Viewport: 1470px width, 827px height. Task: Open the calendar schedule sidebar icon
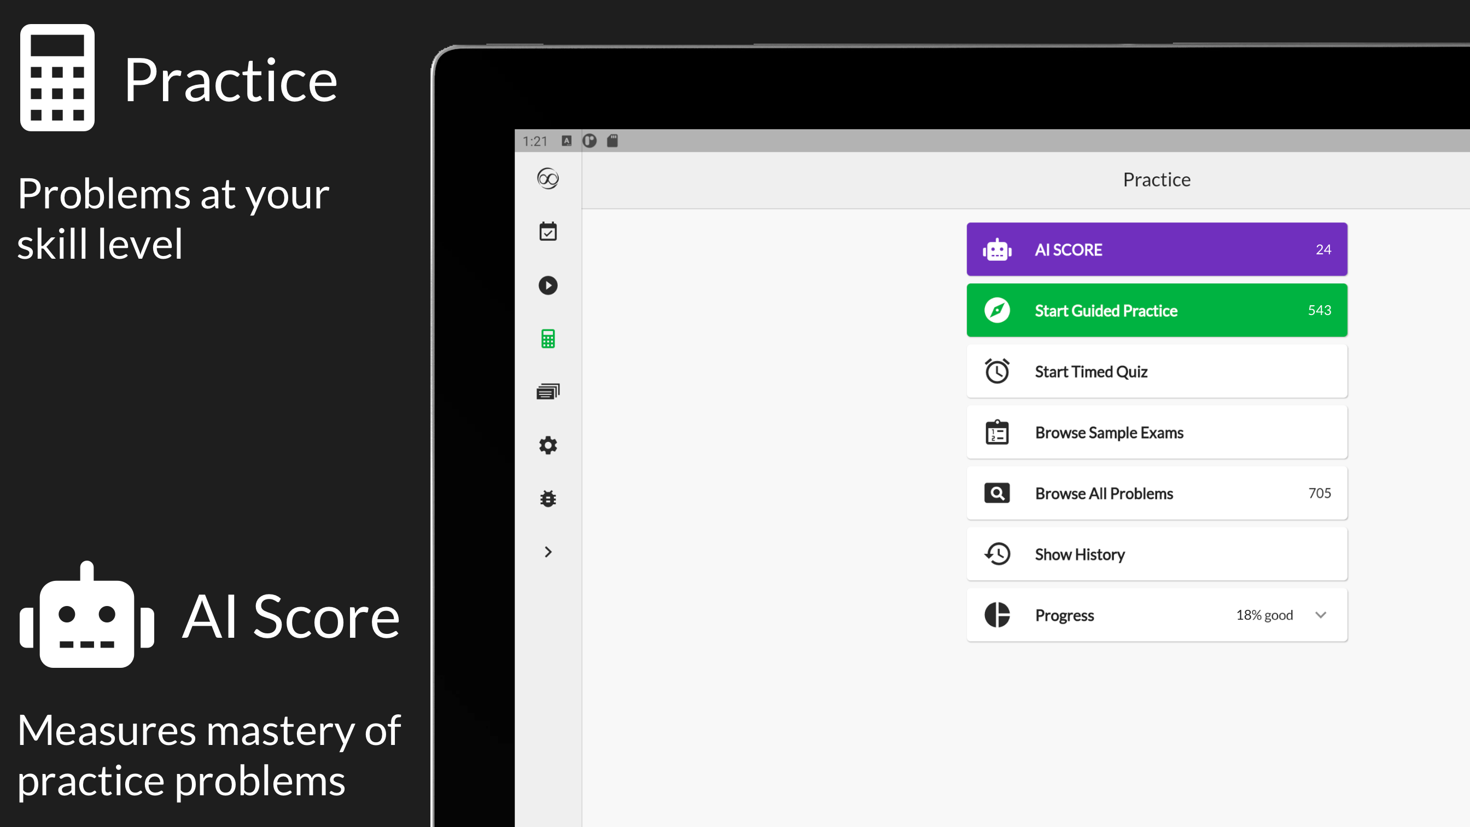(x=548, y=232)
